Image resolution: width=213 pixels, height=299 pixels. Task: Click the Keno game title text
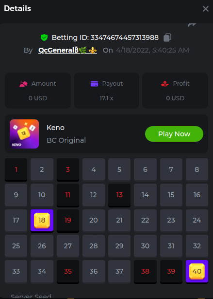point(55,128)
